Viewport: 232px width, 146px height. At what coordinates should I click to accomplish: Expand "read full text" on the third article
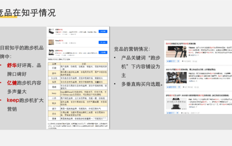click(x=193, y=107)
